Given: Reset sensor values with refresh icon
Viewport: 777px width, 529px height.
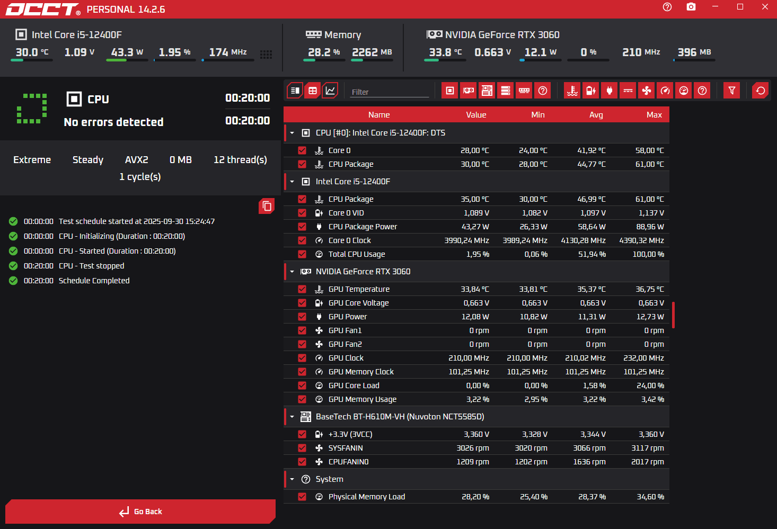Looking at the screenshot, I should tap(761, 91).
